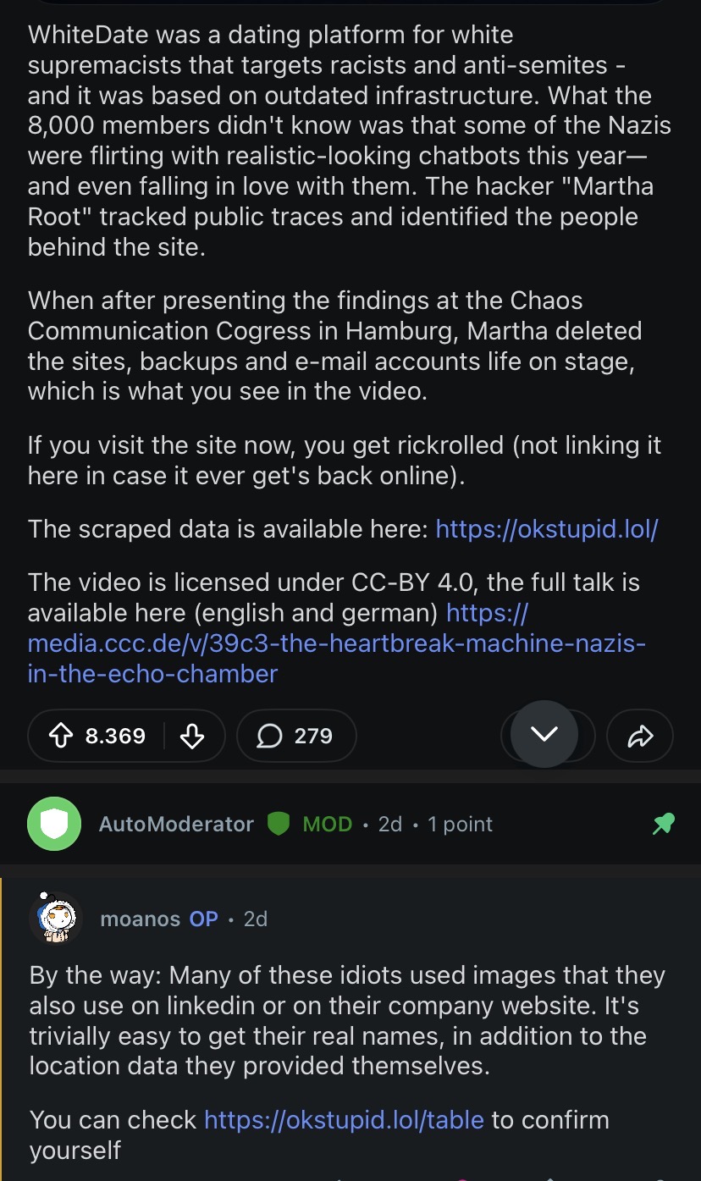The width and height of the screenshot is (701, 1181).
Task: Click the green MOD shield badge
Action: 279,824
